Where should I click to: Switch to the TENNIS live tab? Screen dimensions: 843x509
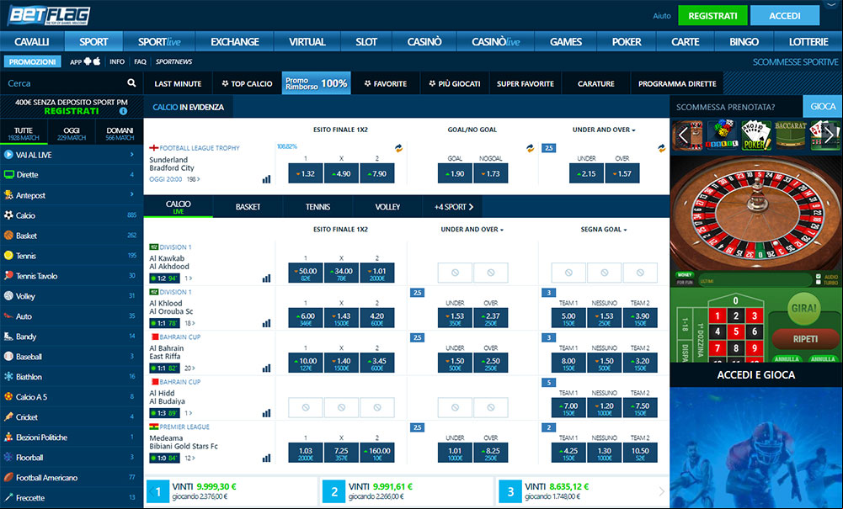coord(317,207)
